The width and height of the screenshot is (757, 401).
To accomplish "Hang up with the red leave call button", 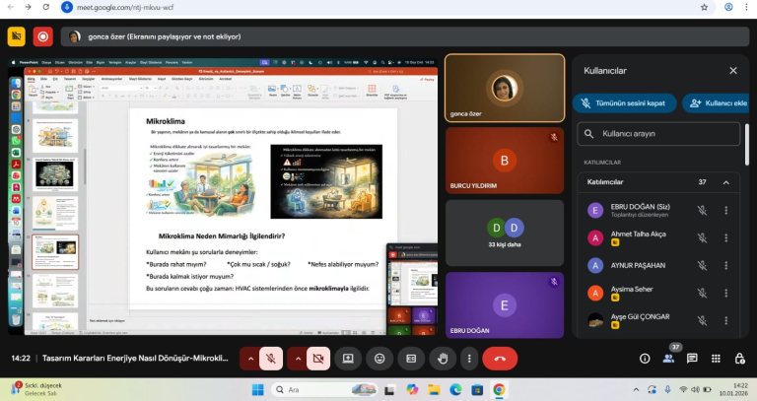I will tap(500, 359).
